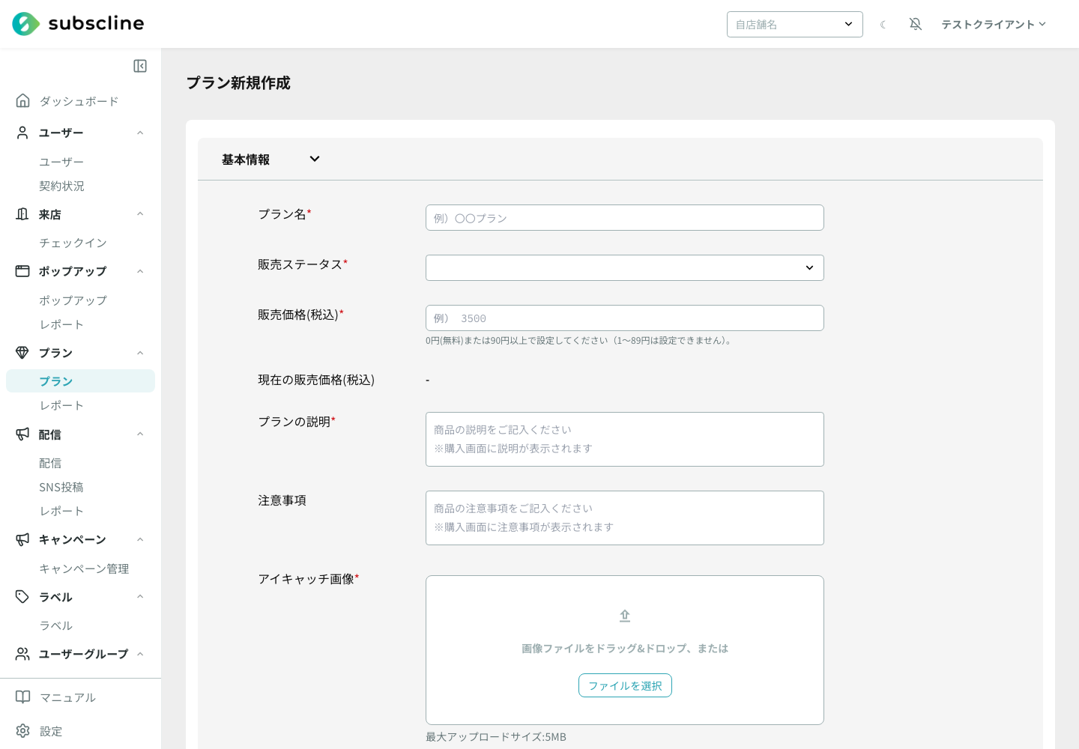
Task: Click the 販売価格(税込) input field
Action: (625, 318)
